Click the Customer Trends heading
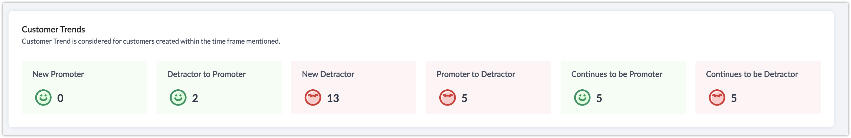Viewport: 851px width, 138px height. click(x=53, y=29)
